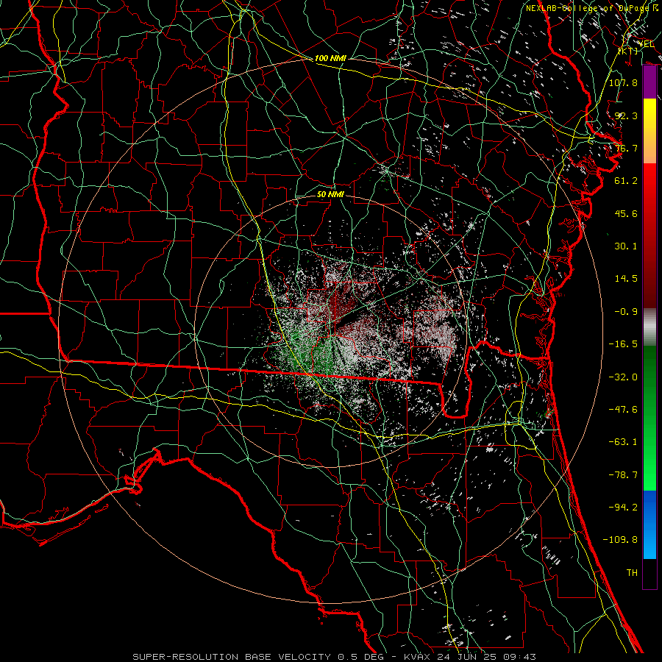
Task: Click the -78.7 scale value
Action: click(623, 475)
